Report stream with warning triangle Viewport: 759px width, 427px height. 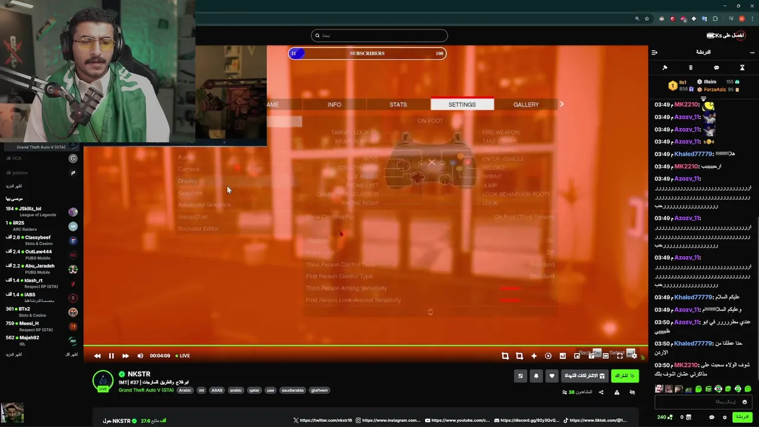coord(617,393)
